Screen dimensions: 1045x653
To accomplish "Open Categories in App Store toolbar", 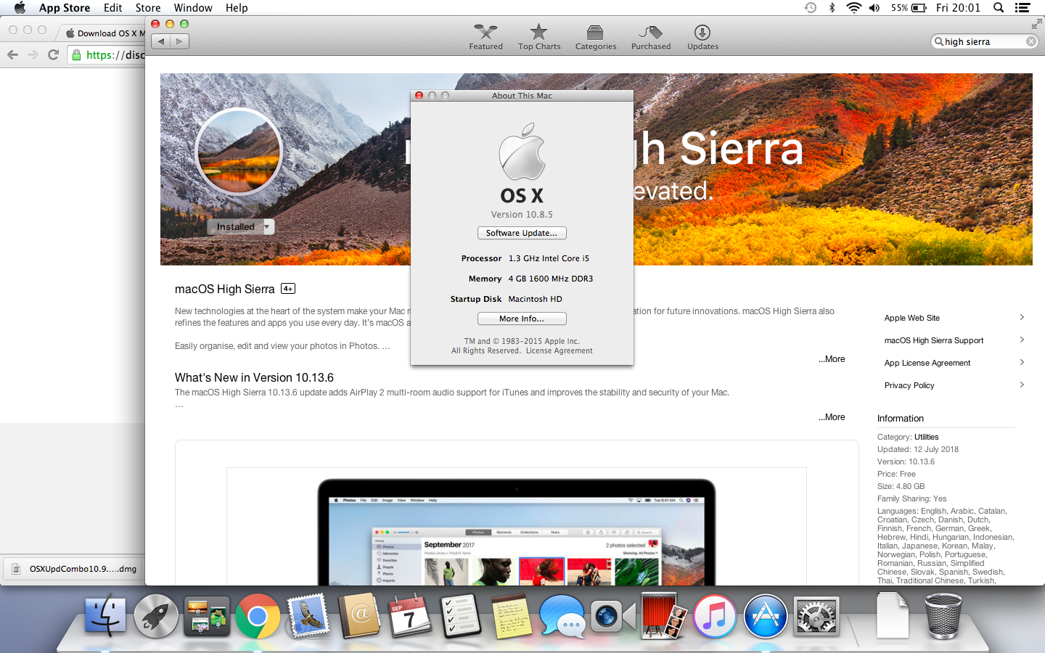I will (595, 37).
